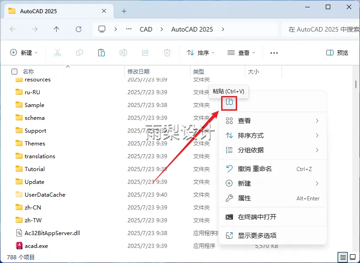360x263 pixels.
Task: Switch to details view icon in status bar
Action: pos(343,257)
